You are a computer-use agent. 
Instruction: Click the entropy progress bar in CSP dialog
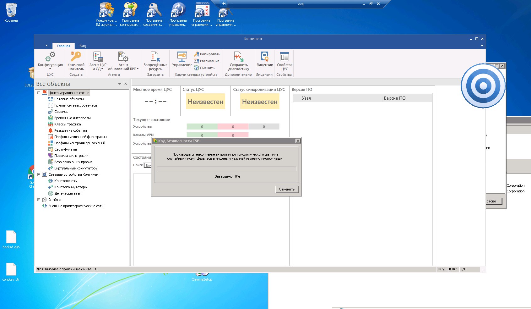(x=226, y=169)
